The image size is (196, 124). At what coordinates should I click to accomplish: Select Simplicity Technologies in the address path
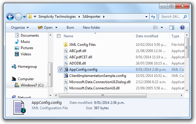point(57,17)
